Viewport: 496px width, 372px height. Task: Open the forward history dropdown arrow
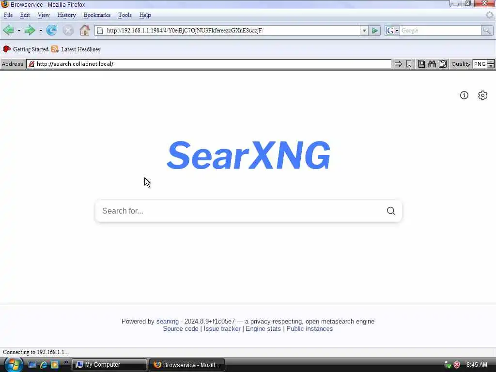tap(41, 31)
